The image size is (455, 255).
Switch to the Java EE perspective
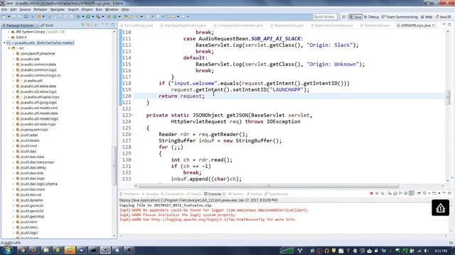[x=443, y=17]
